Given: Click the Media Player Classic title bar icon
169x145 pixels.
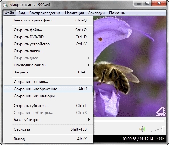Looking at the screenshot, I should (5, 5).
